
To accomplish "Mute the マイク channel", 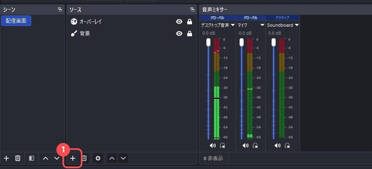I will click(x=246, y=145).
